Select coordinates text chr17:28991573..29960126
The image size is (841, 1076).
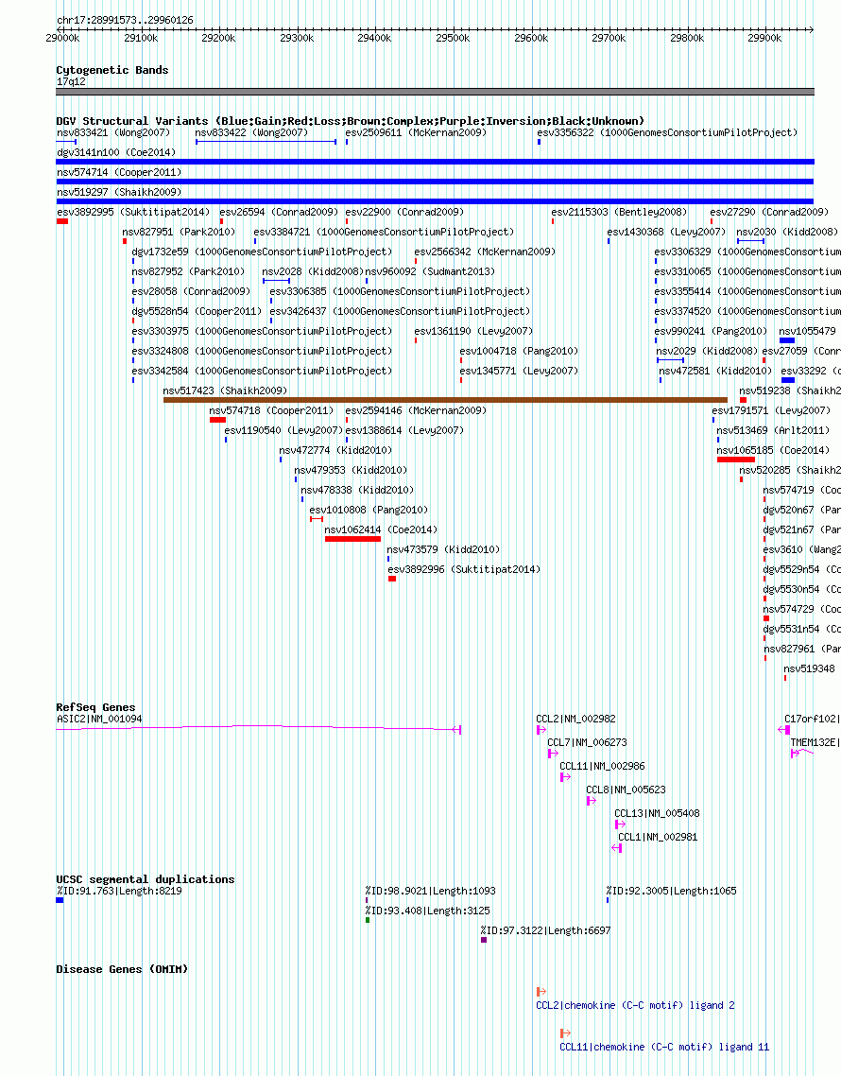coord(125,21)
